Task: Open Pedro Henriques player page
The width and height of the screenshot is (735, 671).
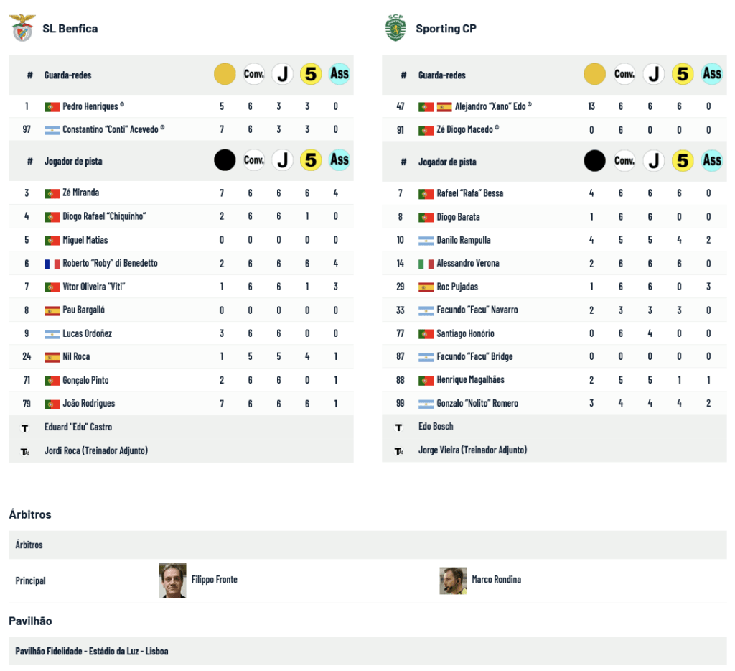Action: [90, 106]
